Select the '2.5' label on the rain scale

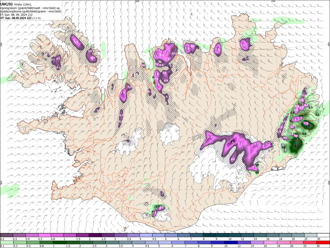pyautogui.click(x=94, y=246)
